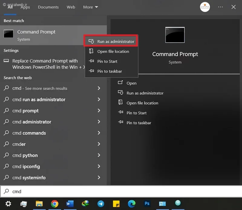Viewport: 242px width, 210px height.
Task: Click the keyboard icon beside Replace Command Prompt
Action: point(6,60)
